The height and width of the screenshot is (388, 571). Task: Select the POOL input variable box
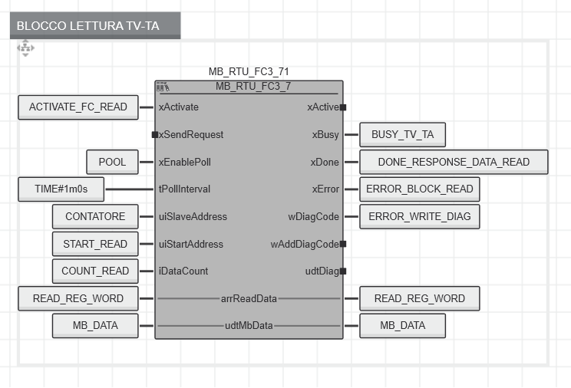112,162
